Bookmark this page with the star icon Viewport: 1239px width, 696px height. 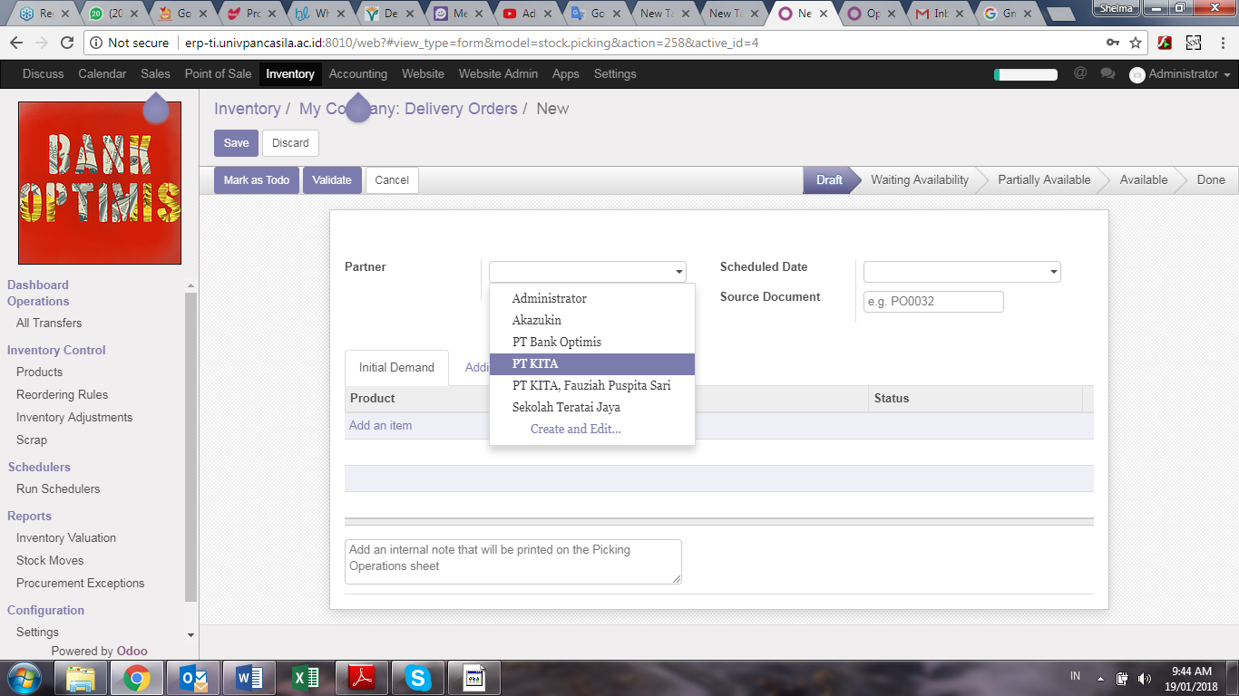tap(1136, 43)
